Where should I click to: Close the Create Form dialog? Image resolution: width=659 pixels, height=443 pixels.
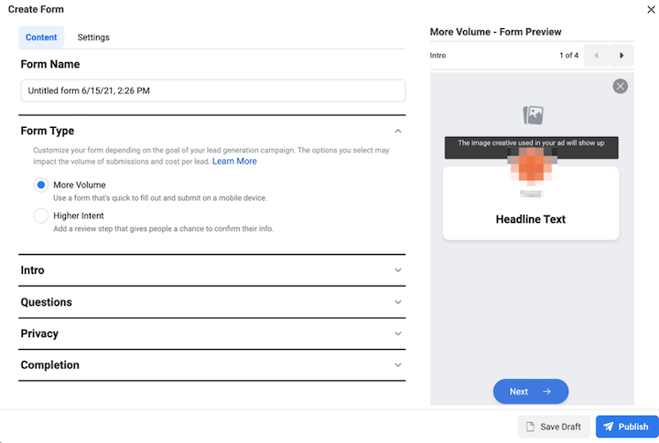651,9
